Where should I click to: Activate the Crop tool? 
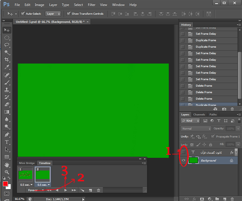pos(7,59)
